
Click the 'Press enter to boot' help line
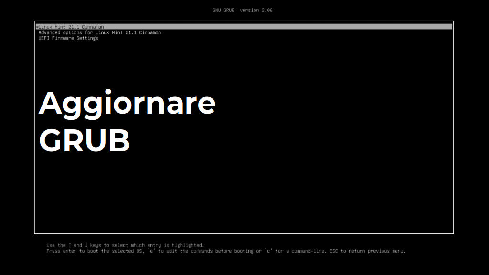click(x=226, y=251)
